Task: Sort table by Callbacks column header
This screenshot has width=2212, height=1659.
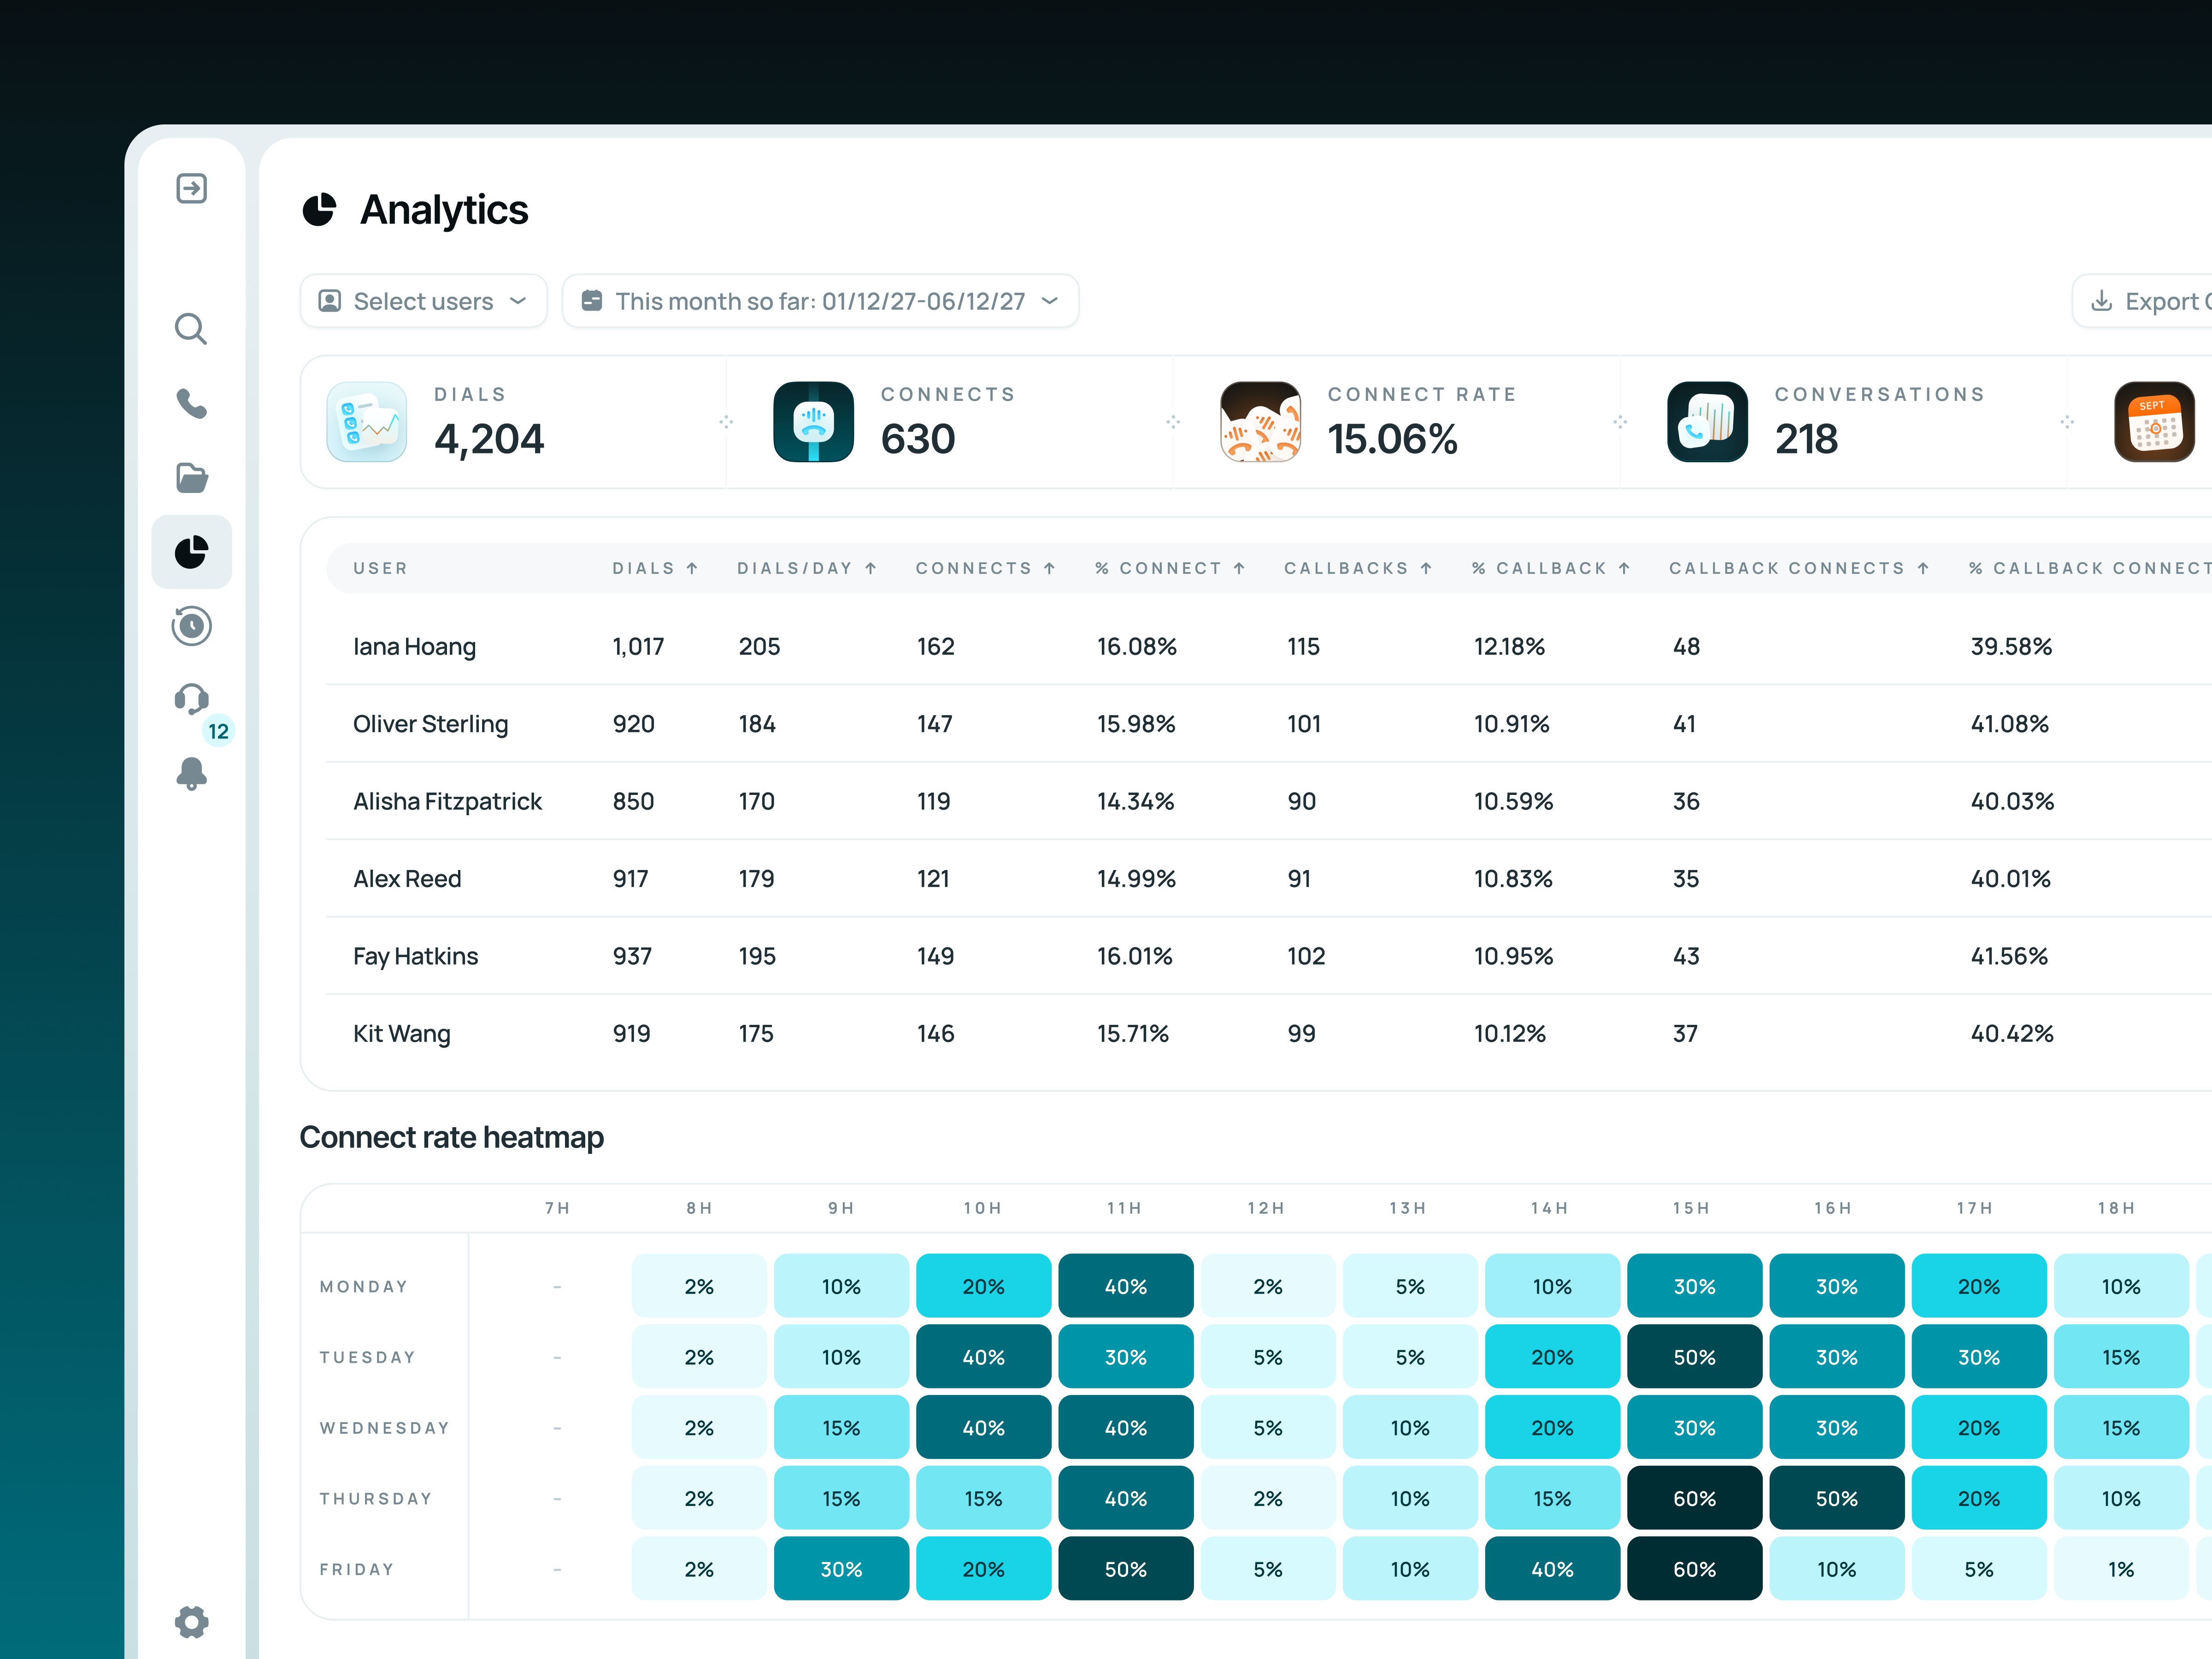Action: tap(1358, 568)
